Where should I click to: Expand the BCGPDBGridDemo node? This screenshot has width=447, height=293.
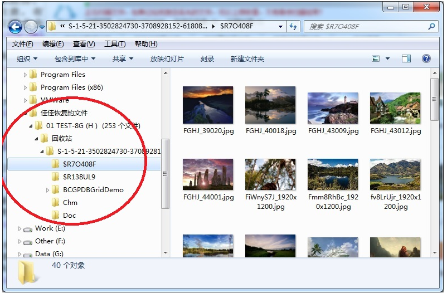(x=47, y=190)
